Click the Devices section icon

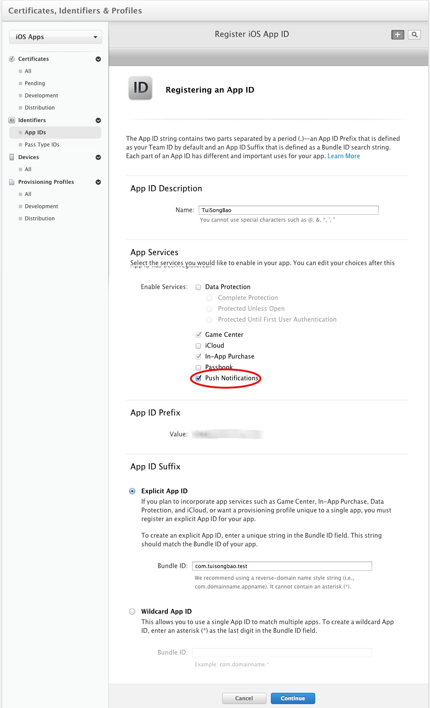pos(12,157)
